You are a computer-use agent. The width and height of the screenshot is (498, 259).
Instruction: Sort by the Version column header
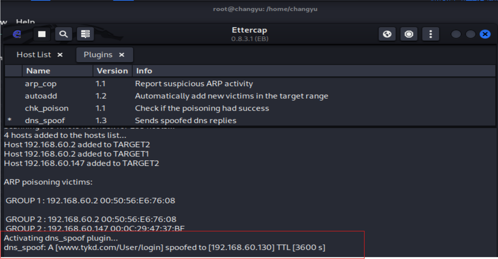112,71
